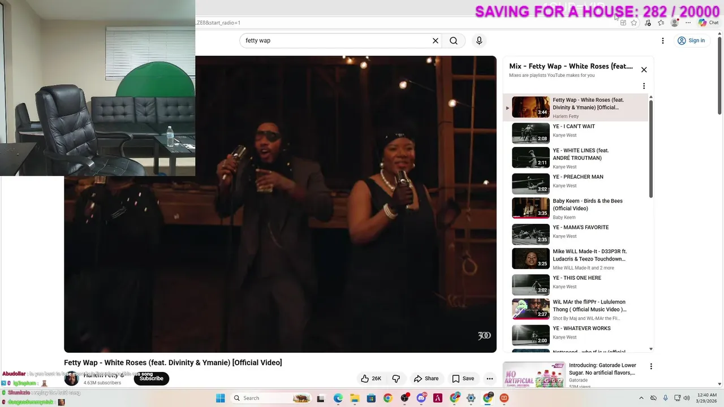Screen dimensions: 724x407
Task: Click video title Fetty Wap - White Roses
Action: (x=173, y=362)
